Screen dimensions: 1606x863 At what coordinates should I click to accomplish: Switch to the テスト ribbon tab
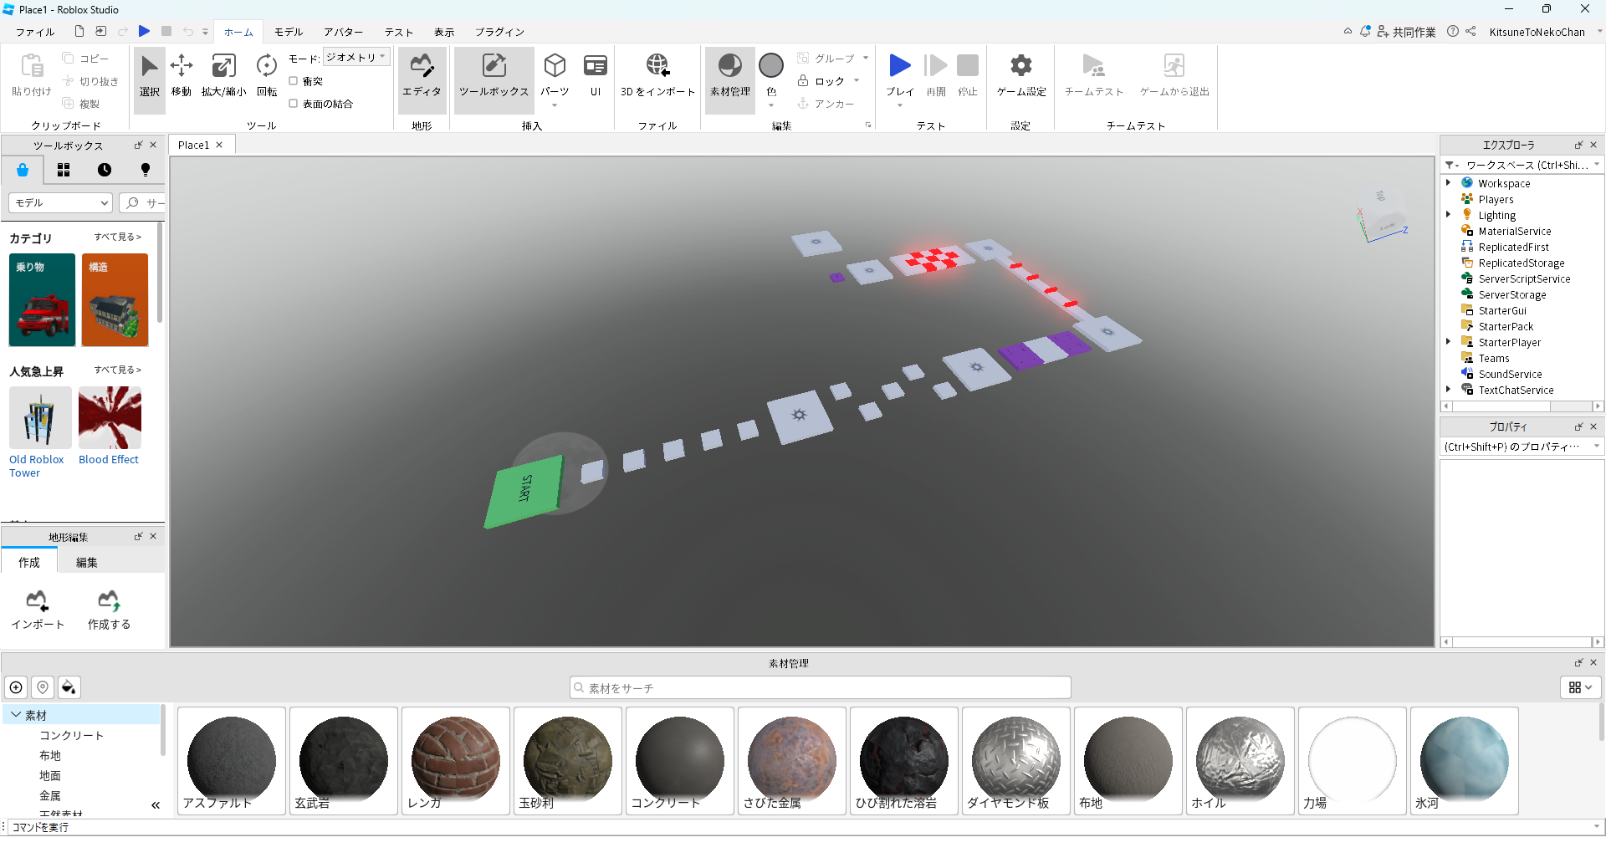pos(399,32)
